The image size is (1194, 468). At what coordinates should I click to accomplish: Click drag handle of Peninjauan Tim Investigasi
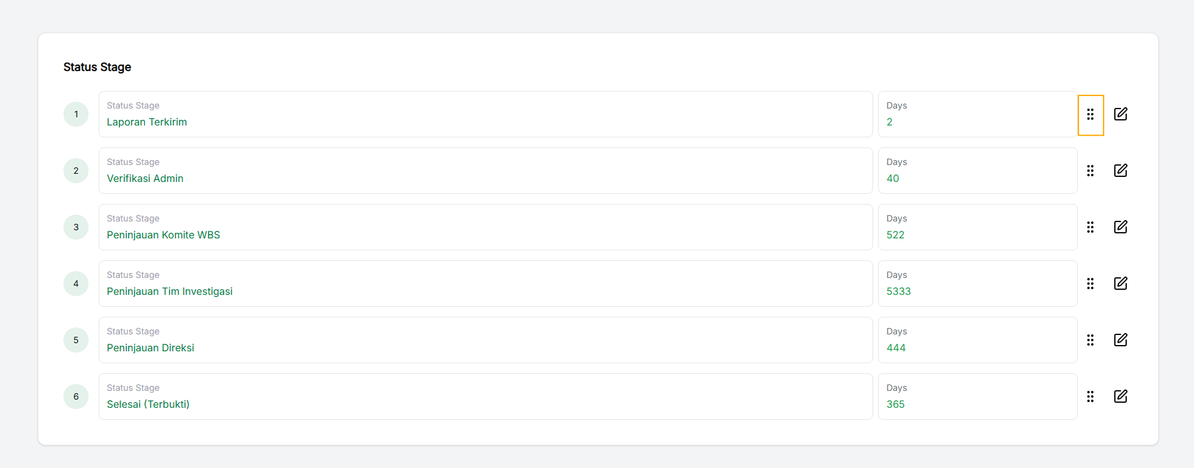click(1090, 284)
